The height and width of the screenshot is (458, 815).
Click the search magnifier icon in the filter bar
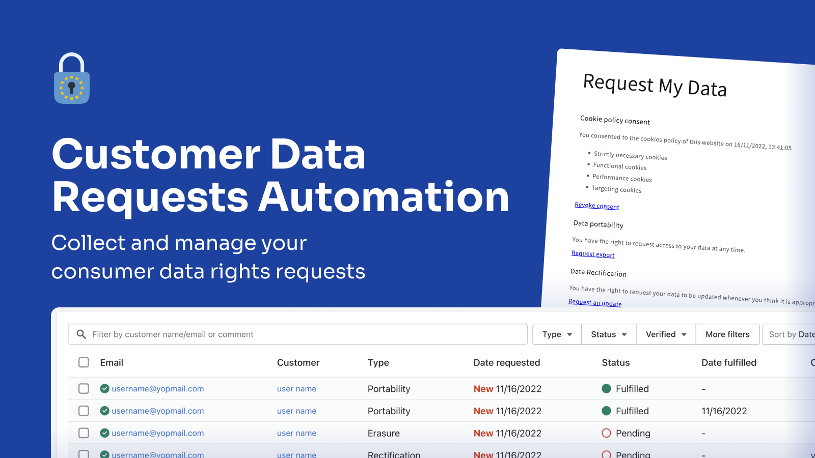click(81, 334)
